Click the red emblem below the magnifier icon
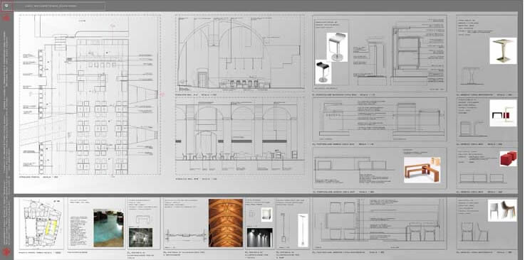This screenshot has height=260, width=525. [6, 18]
